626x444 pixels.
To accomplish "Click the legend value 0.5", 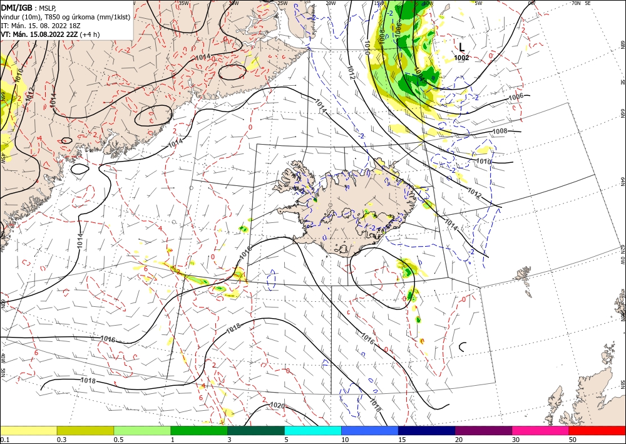I will (118, 440).
